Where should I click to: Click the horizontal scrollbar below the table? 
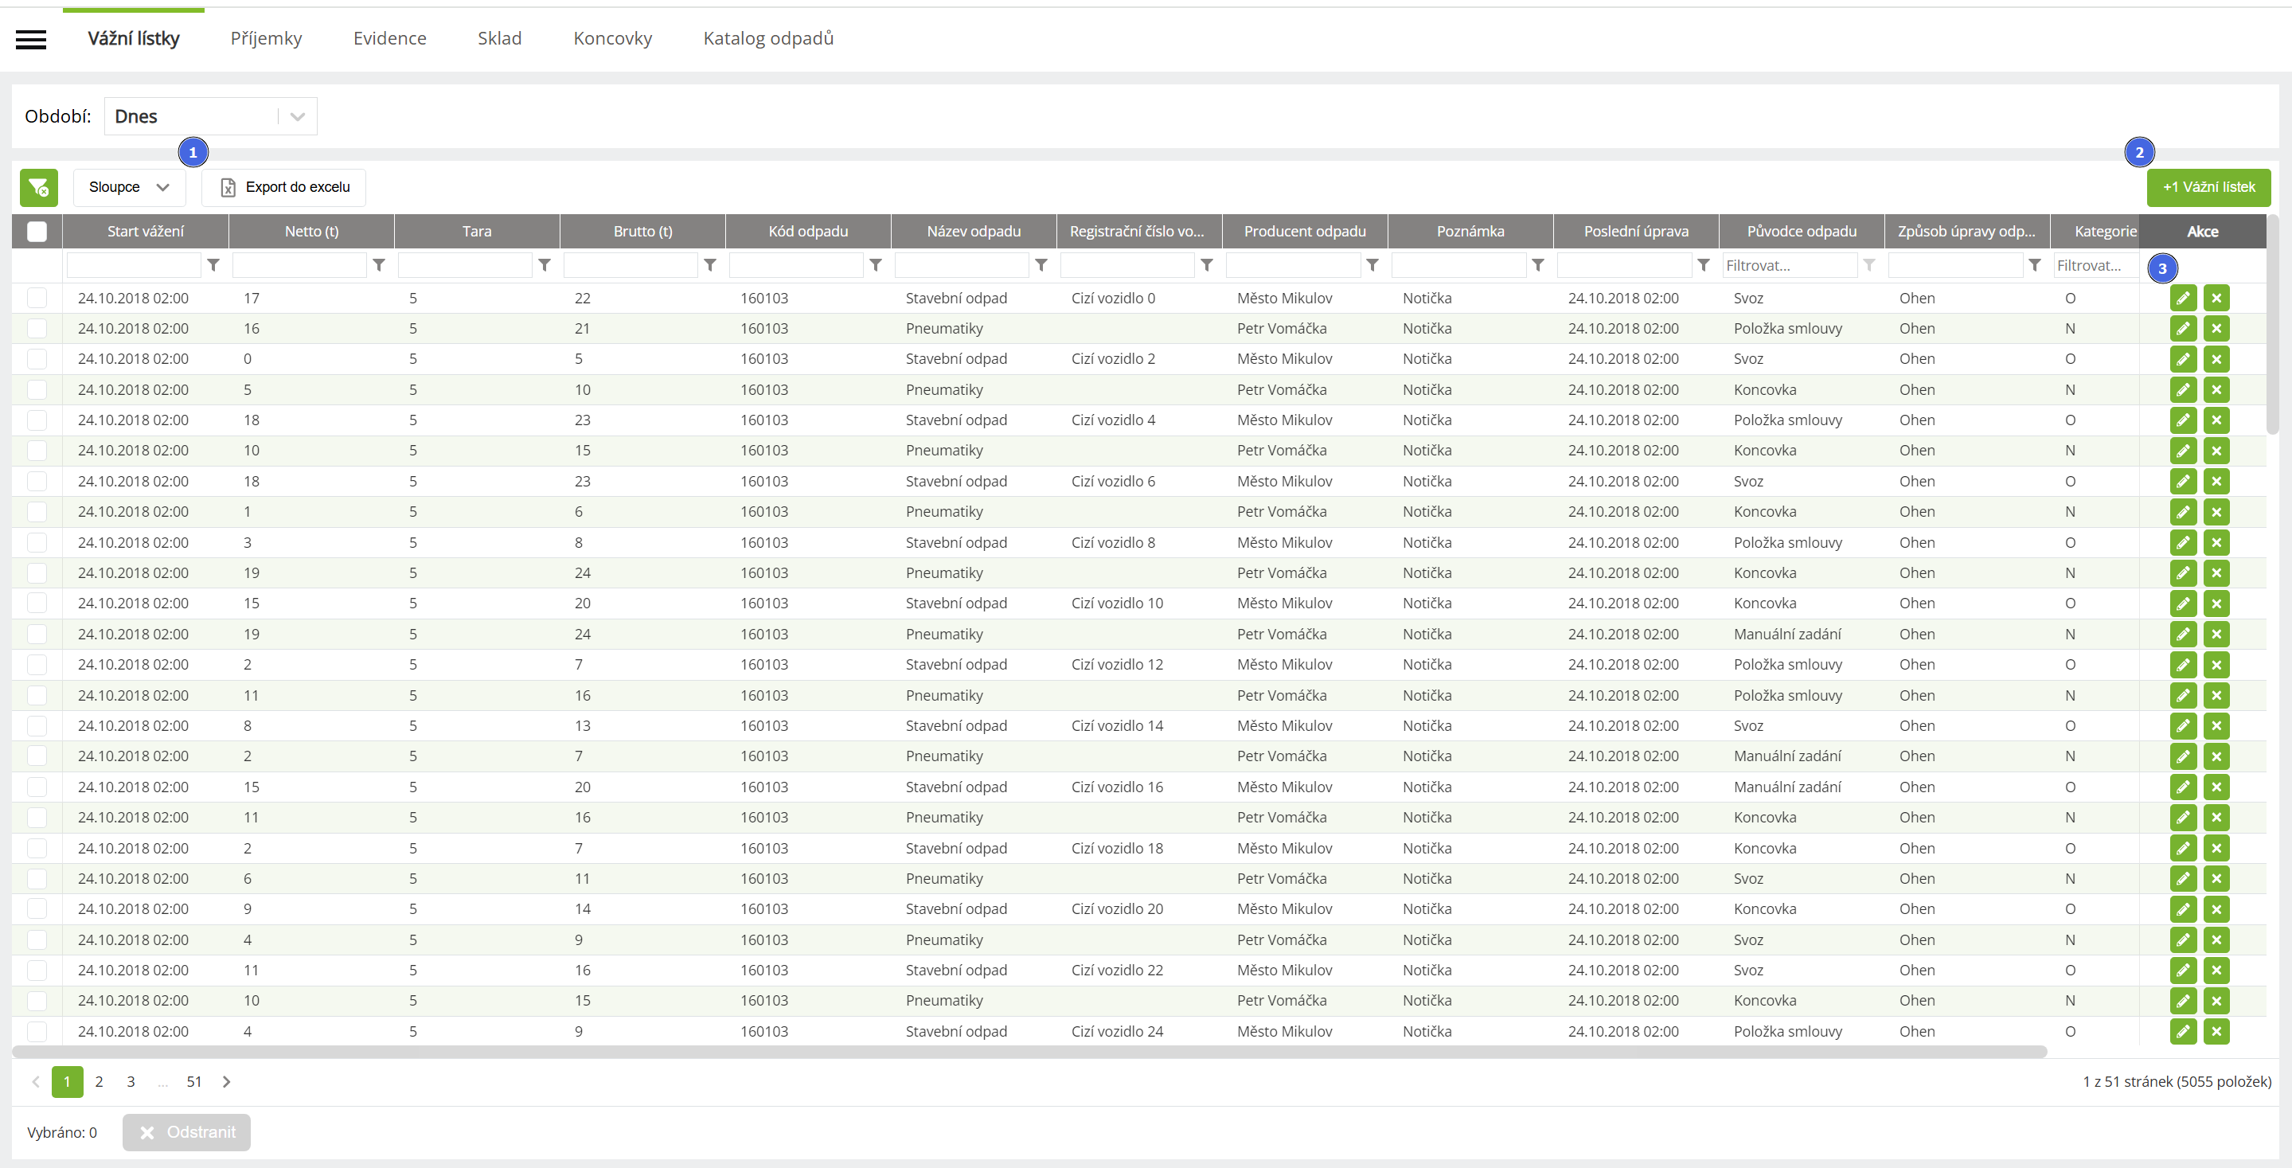point(1029,1052)
